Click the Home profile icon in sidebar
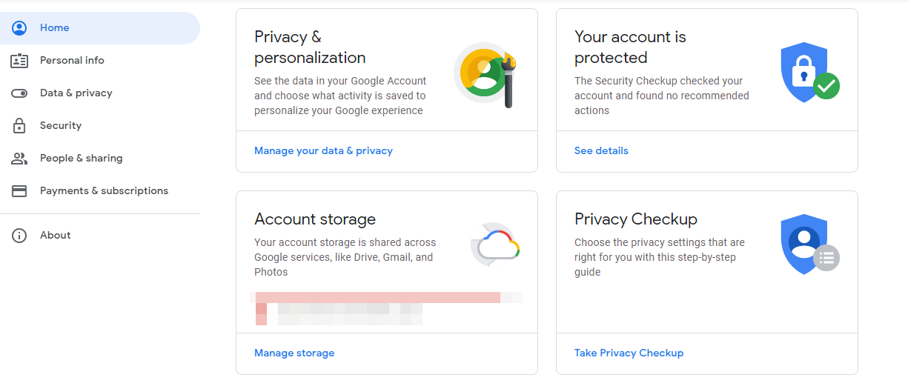 19,28
